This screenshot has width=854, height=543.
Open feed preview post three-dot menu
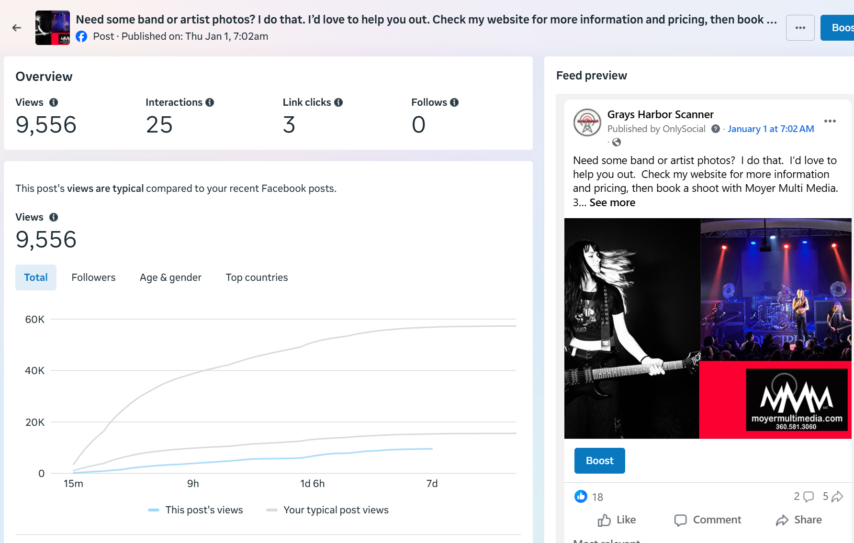[830, 121]
